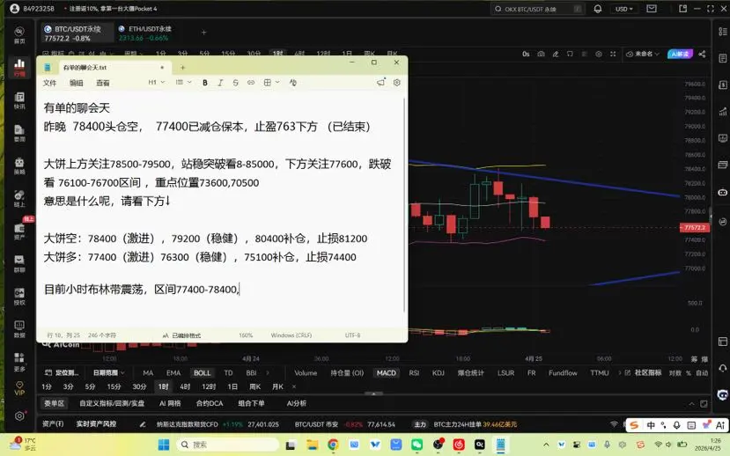Screen dimensions: 730x456
Task: Open the mail inbox icon in title bar
Action: pyautogui.click(x=652, y=9)
